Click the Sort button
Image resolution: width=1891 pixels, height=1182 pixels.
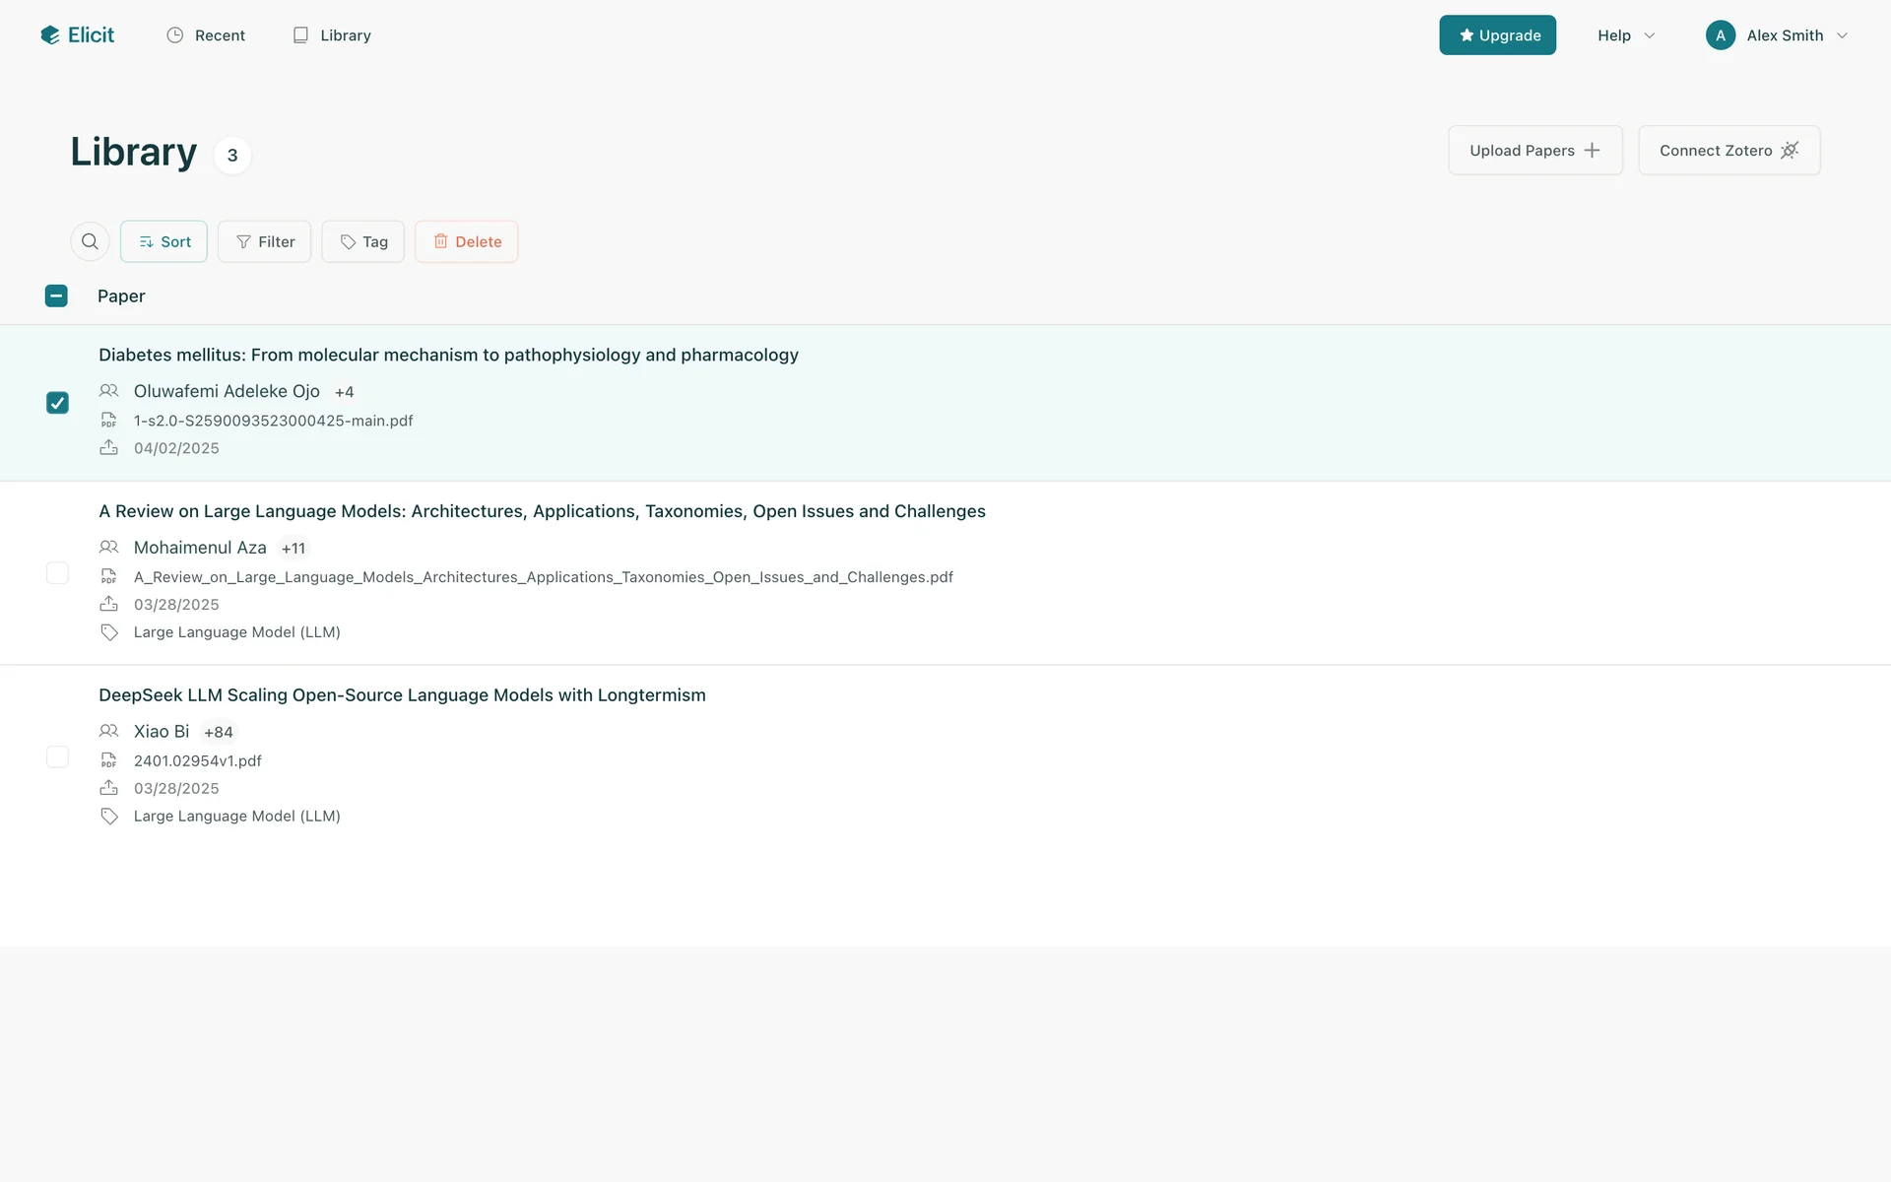(163, 241)
